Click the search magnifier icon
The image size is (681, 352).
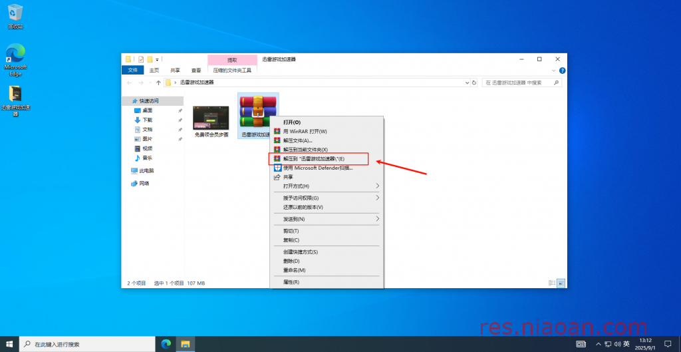pyautogui.click(x=556, y=83)
